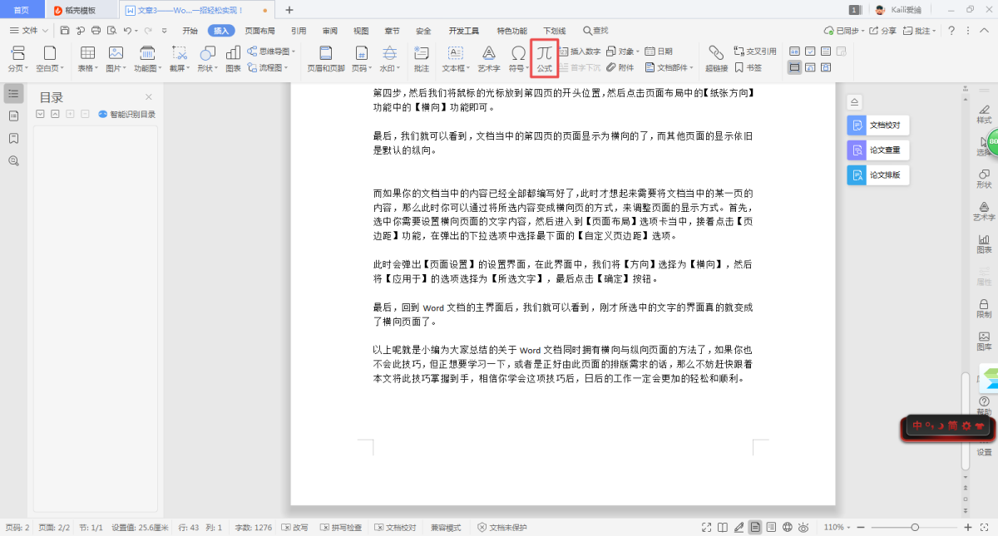Toggle 文档校对 in the status bar

(x=395, y=528)
